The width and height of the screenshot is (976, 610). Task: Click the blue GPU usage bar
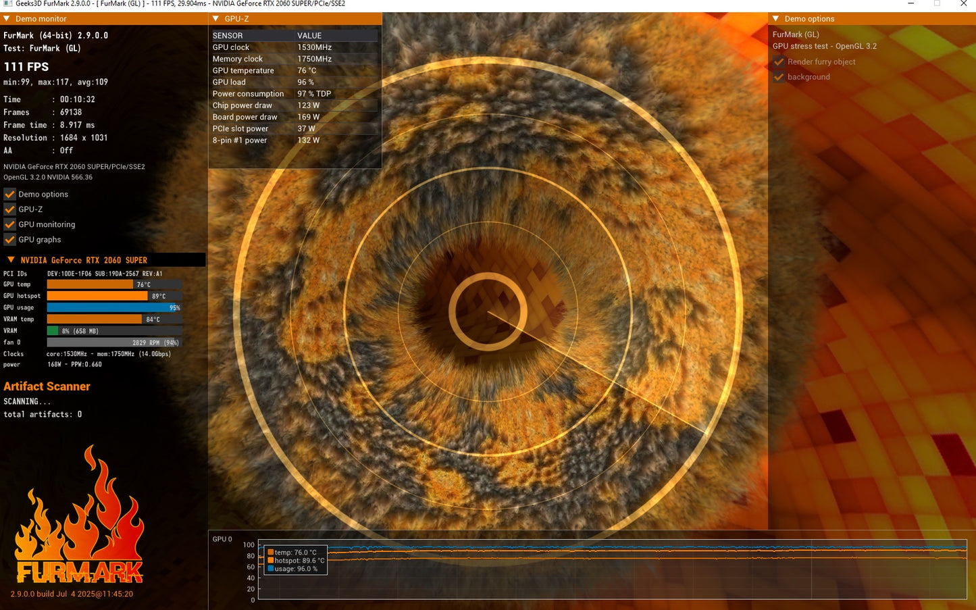[x=114, y=307]
